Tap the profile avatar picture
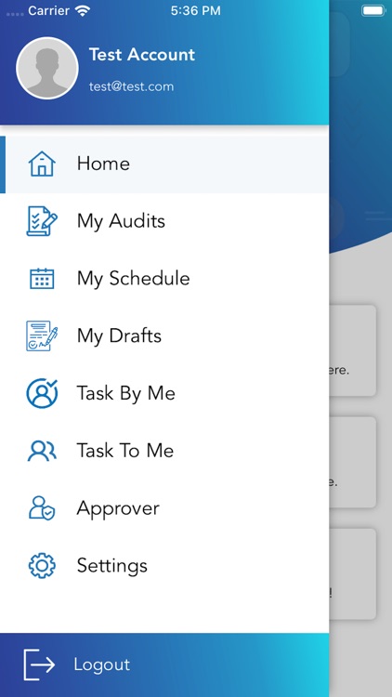This screenshot has width=392, height=697. pyautogui.click(x=47, y=68)
